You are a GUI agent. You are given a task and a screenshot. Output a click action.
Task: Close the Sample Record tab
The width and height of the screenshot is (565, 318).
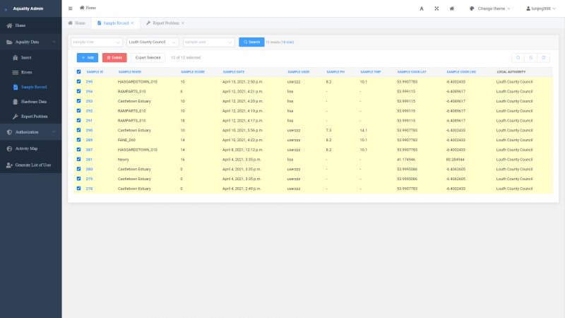[x=132, y=23]
